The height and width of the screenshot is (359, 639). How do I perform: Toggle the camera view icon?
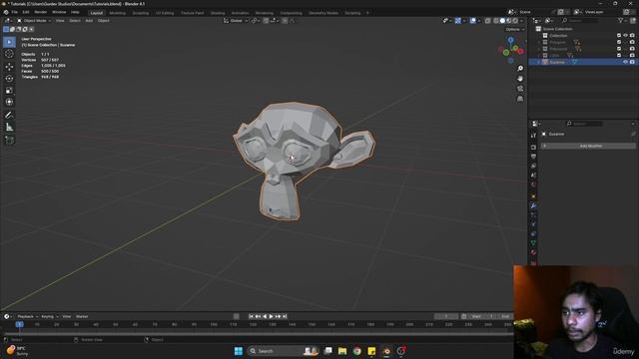[x=520, y=89]
